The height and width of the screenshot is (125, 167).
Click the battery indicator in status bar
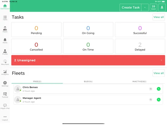pyautogui.click(x=163, y=2)
